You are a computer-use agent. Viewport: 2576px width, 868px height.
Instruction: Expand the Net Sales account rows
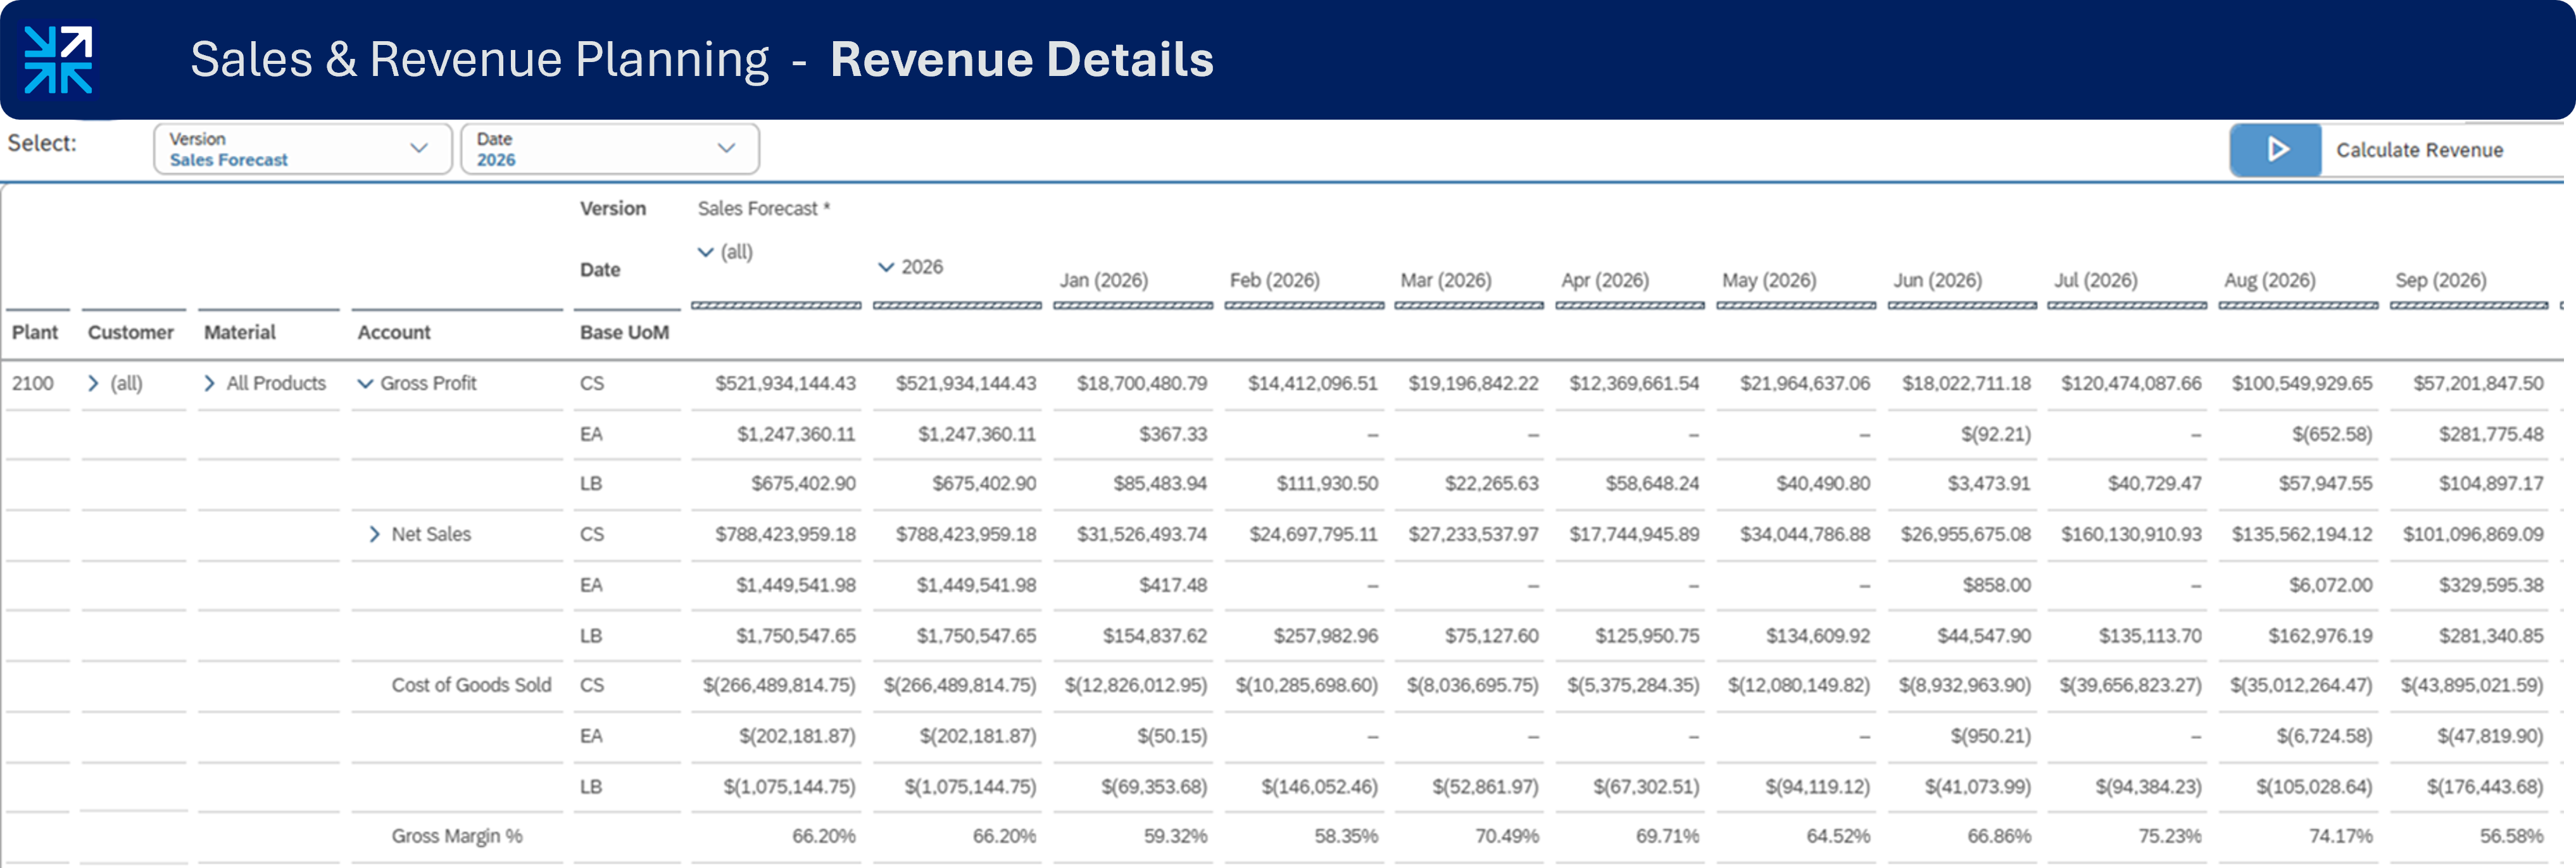[376, 534]
